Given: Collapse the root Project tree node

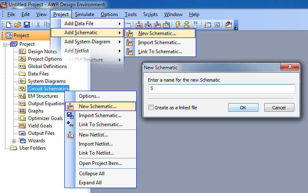Looking at the screenshot, I should (x=5, y=45).
